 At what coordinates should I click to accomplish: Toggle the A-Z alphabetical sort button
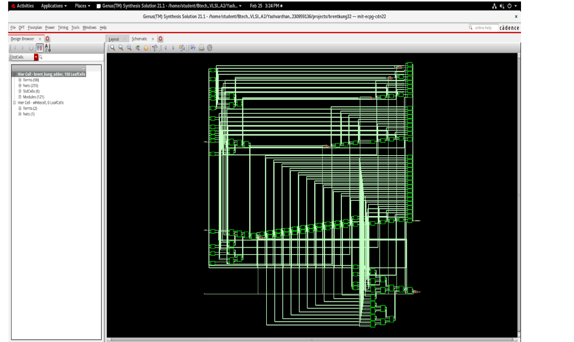coord(48,48)
